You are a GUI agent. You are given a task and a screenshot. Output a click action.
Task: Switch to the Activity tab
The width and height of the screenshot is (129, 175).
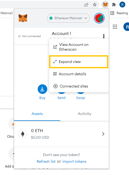(84, 114)
